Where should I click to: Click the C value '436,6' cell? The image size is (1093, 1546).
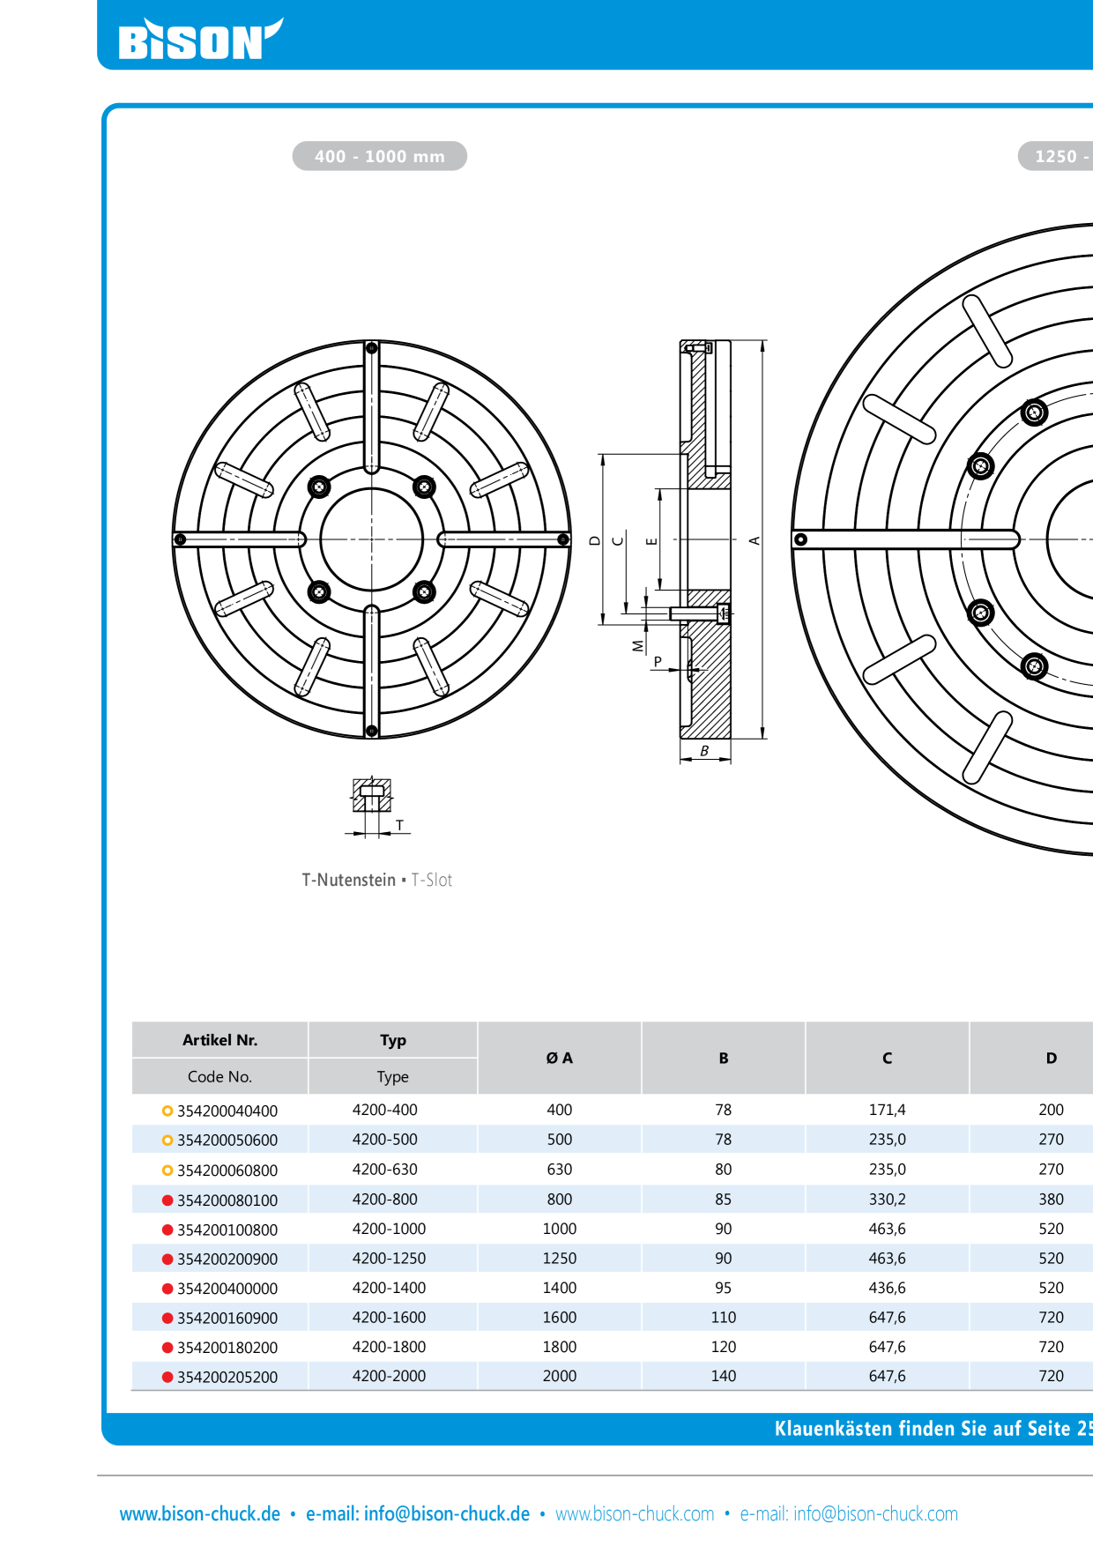[888, 1288]
